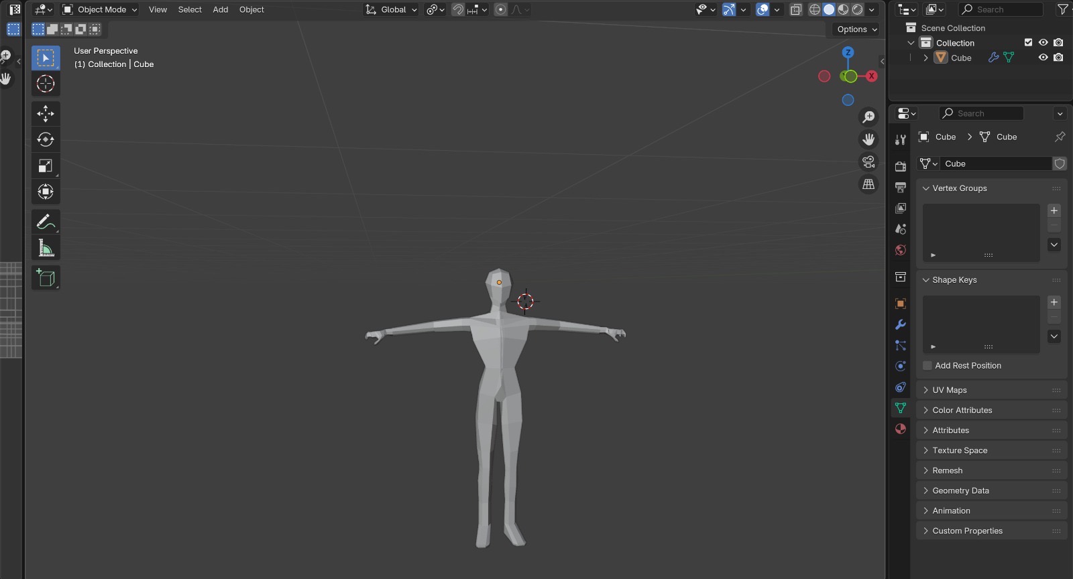Select the Move tool in toolbar
1073x579 pixels.
coord(46,113)
